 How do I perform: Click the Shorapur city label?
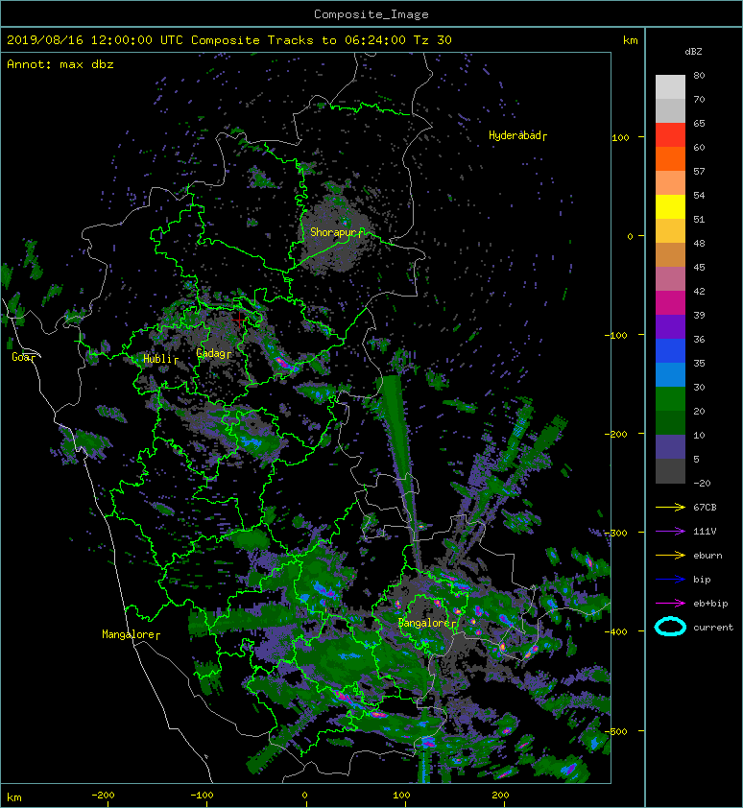[x=337, y=232]
